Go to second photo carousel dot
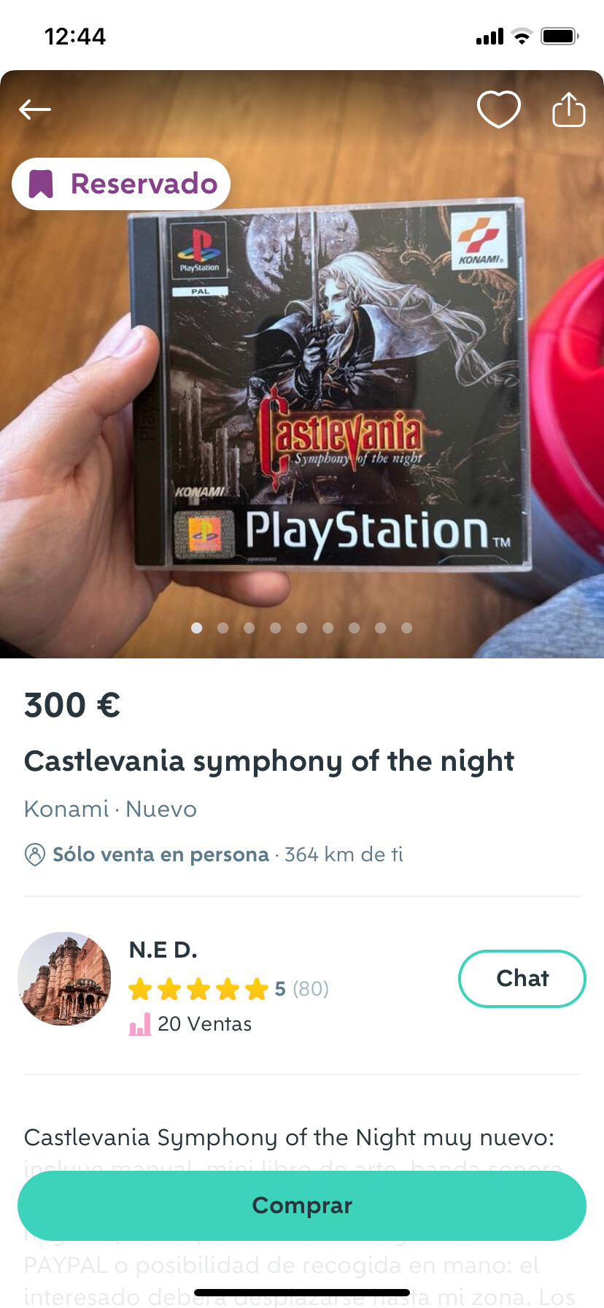The image size is (604, 1308). 223,628
